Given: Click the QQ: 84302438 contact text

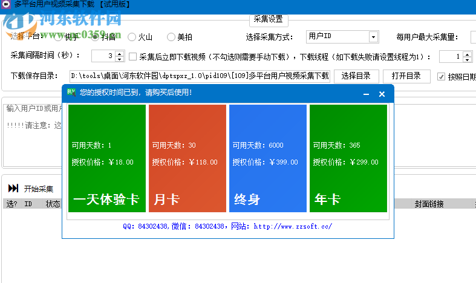Looking at the screenshot, I should [145, 226].
